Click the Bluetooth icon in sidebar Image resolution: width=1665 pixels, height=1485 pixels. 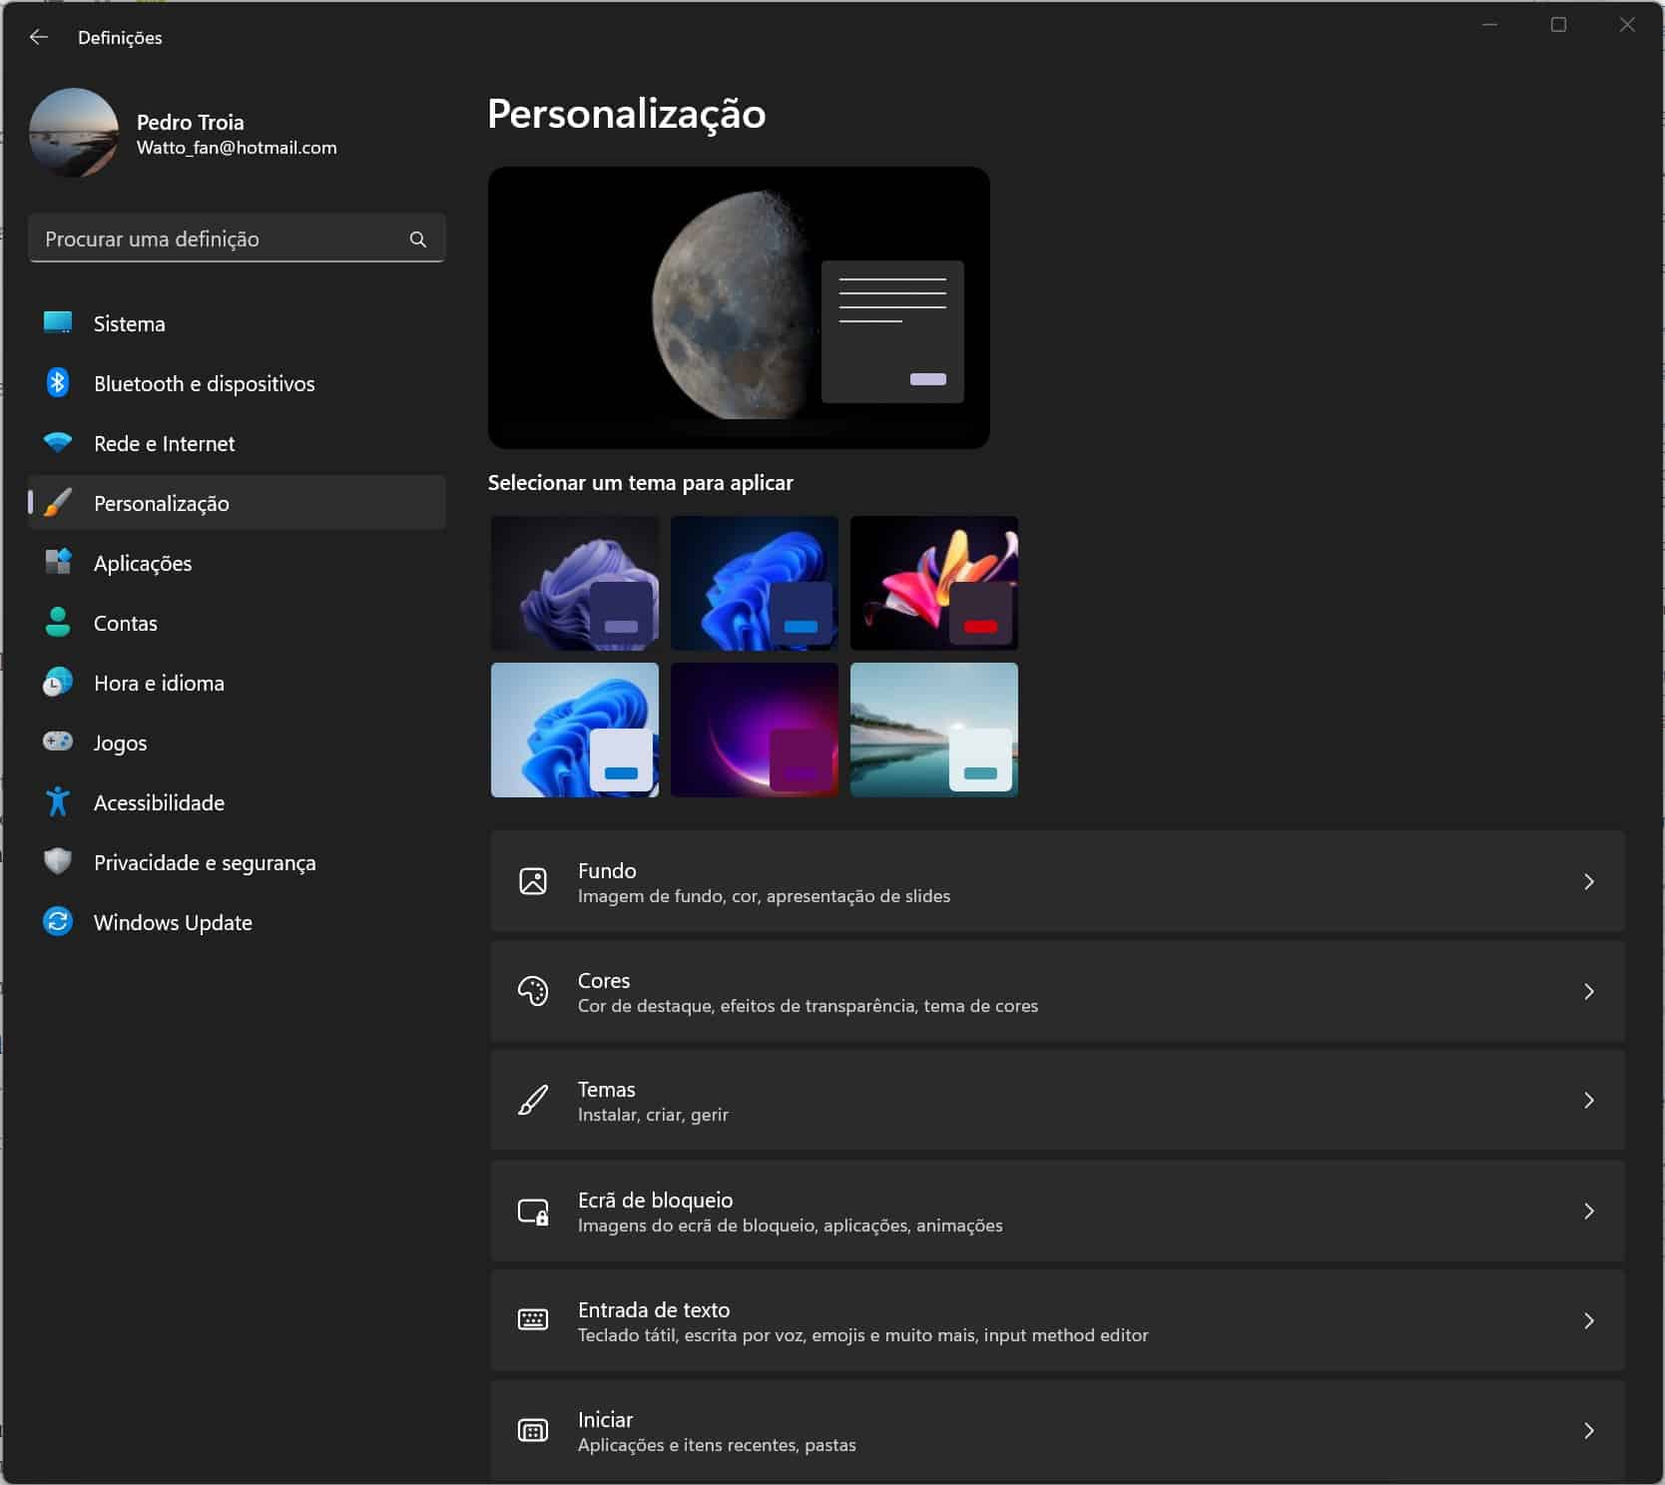coord(58,383)
